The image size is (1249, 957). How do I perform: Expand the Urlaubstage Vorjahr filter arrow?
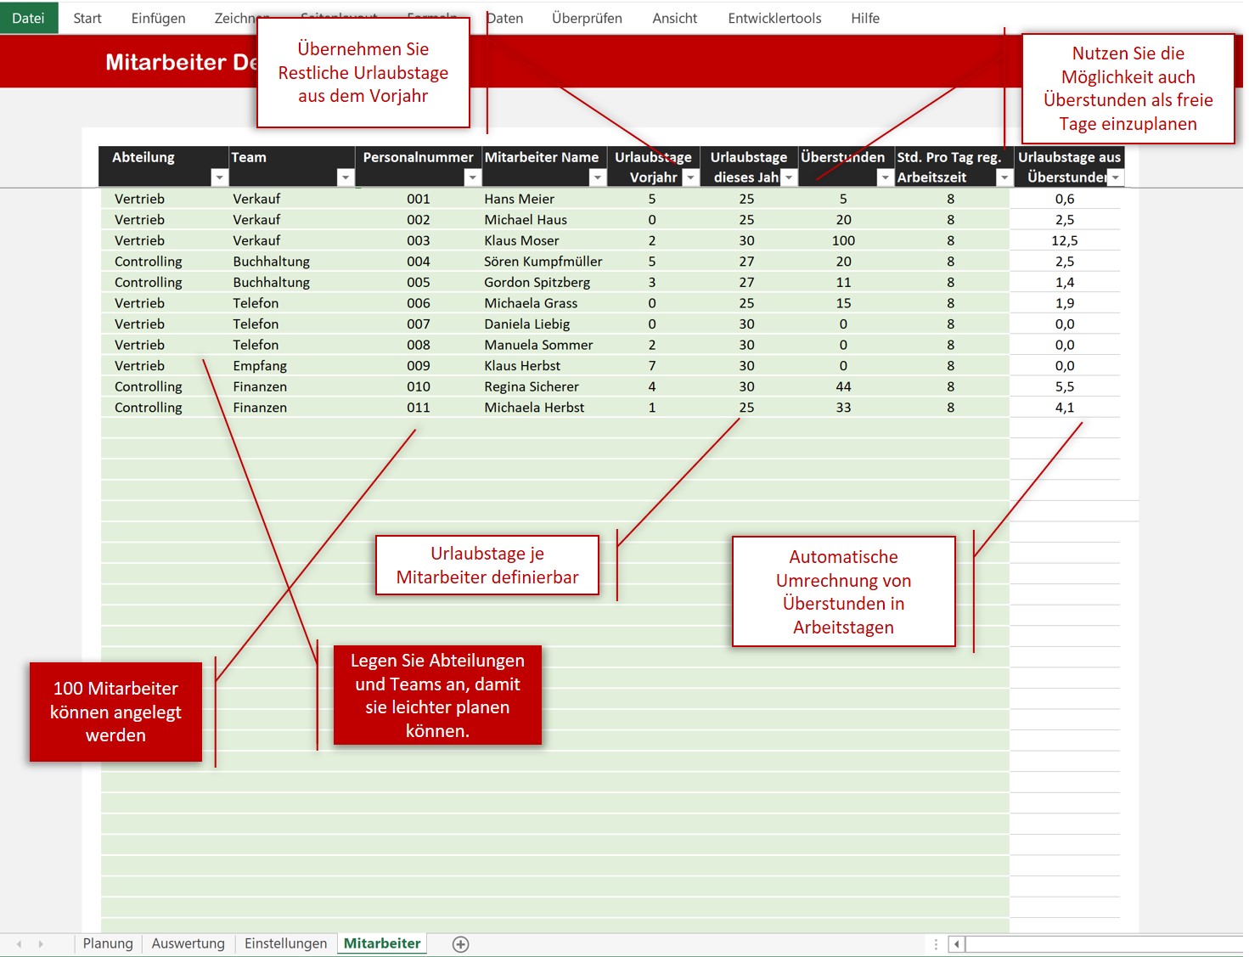click(x=690, y=177)
